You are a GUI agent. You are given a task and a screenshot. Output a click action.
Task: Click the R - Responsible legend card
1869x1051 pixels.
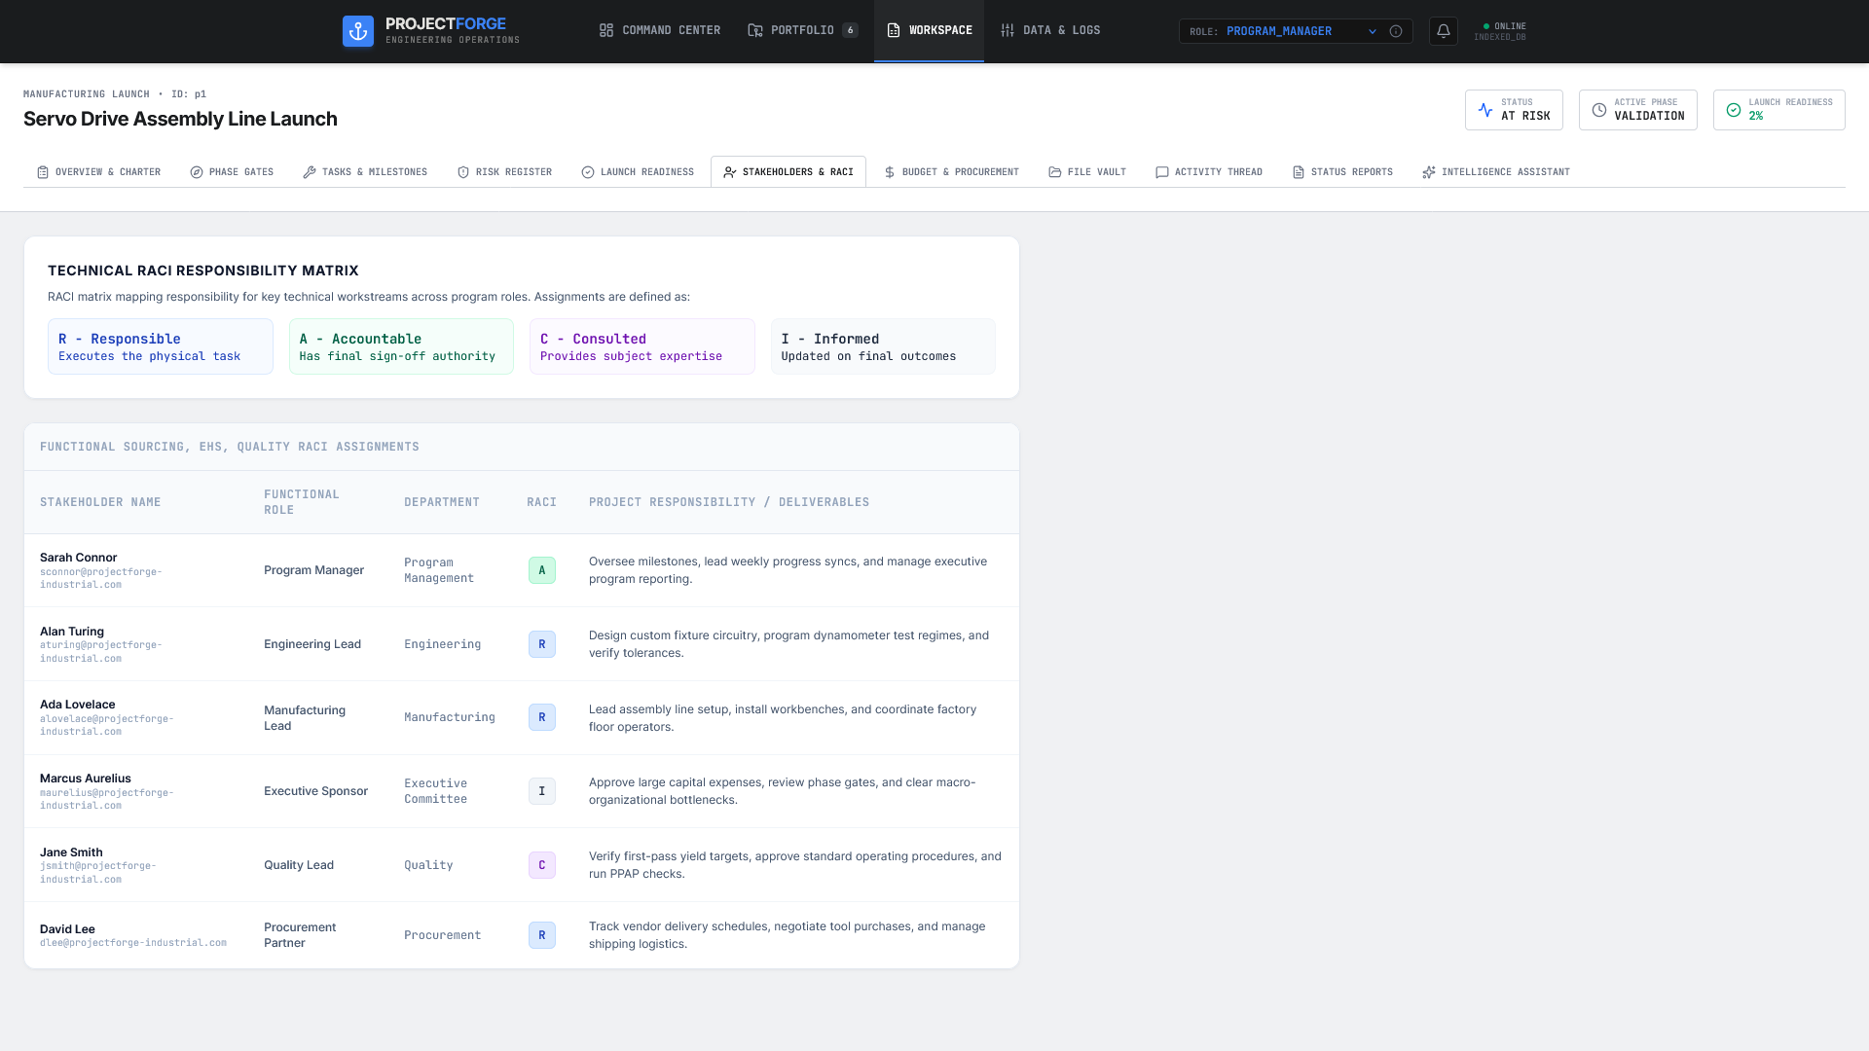click(x=161, y=346)
